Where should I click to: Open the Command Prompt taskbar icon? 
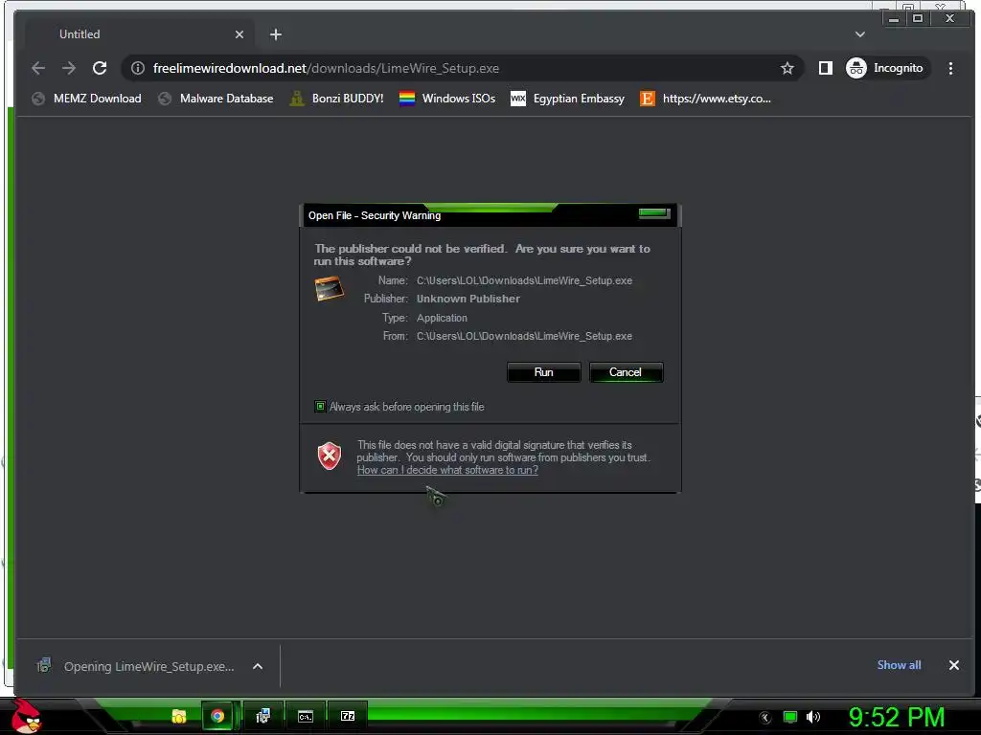pos(306,716)
